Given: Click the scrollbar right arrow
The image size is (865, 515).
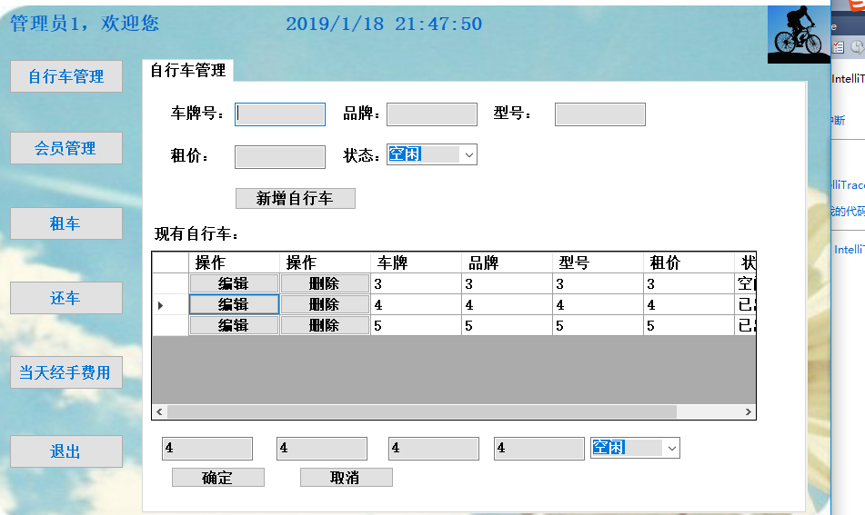Looking at the screenshot, I should click(x=748, y=412).
